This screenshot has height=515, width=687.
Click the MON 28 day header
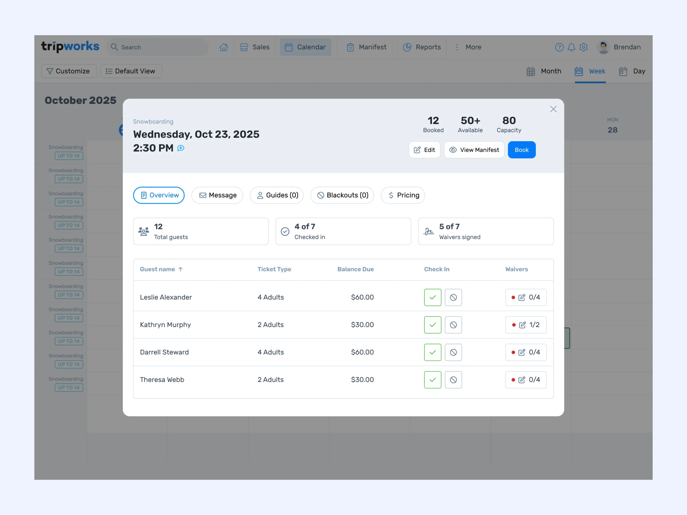click(x=612, y=126)
